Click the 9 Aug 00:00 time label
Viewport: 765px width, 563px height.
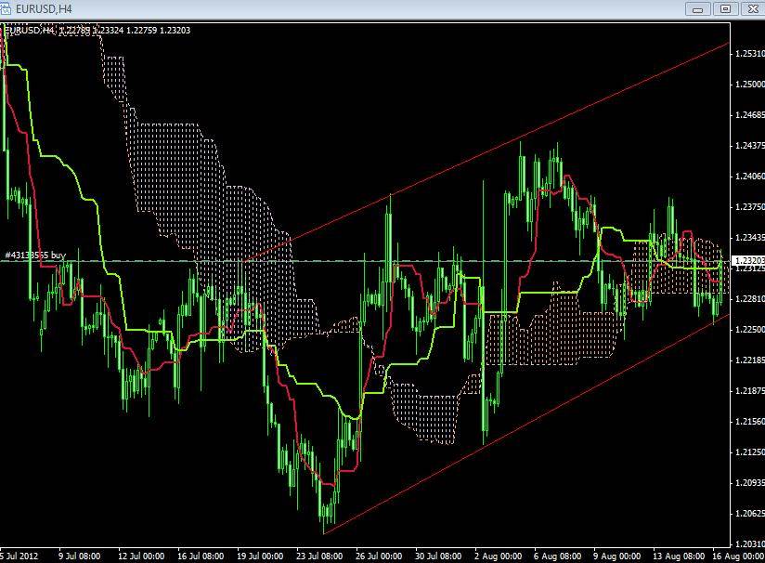tap(616, 556)
